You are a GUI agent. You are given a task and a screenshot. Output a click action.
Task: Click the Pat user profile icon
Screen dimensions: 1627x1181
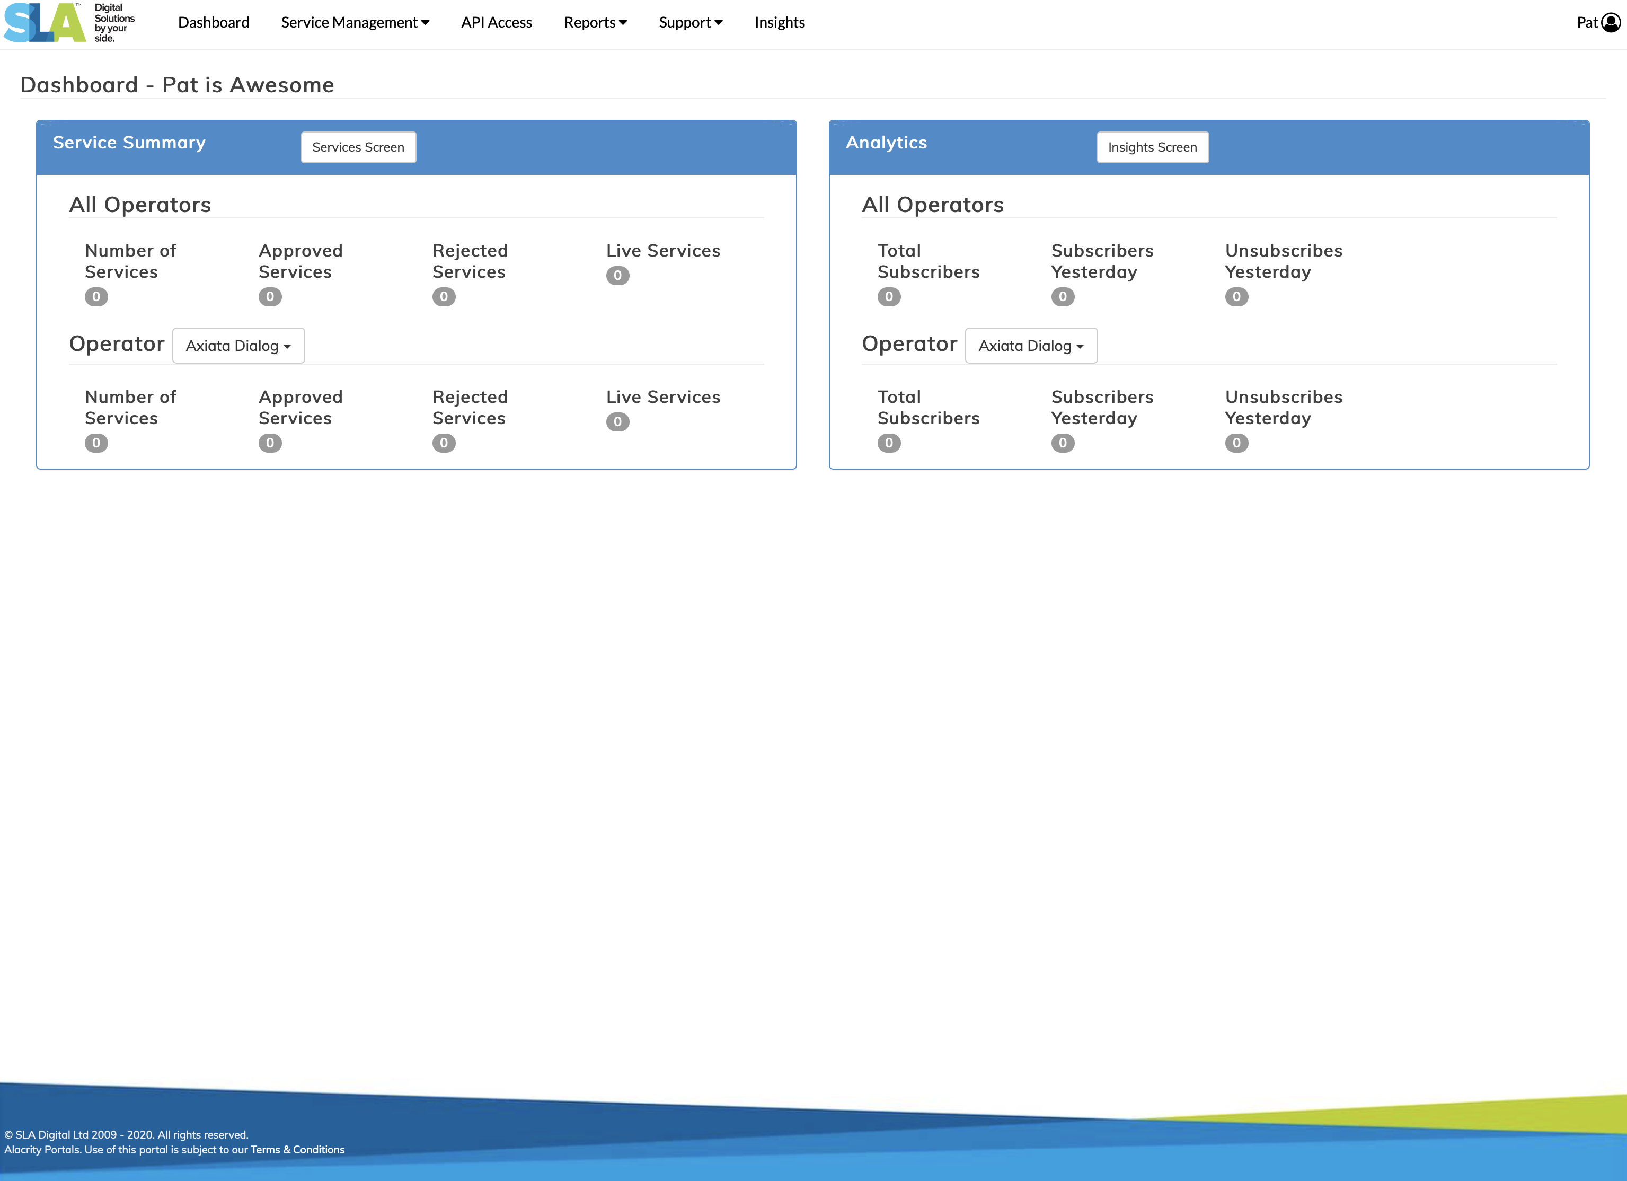[1611, 22]
